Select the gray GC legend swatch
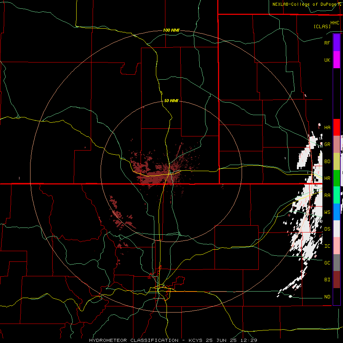Screen dimensions: 343x343 point(337,263)
